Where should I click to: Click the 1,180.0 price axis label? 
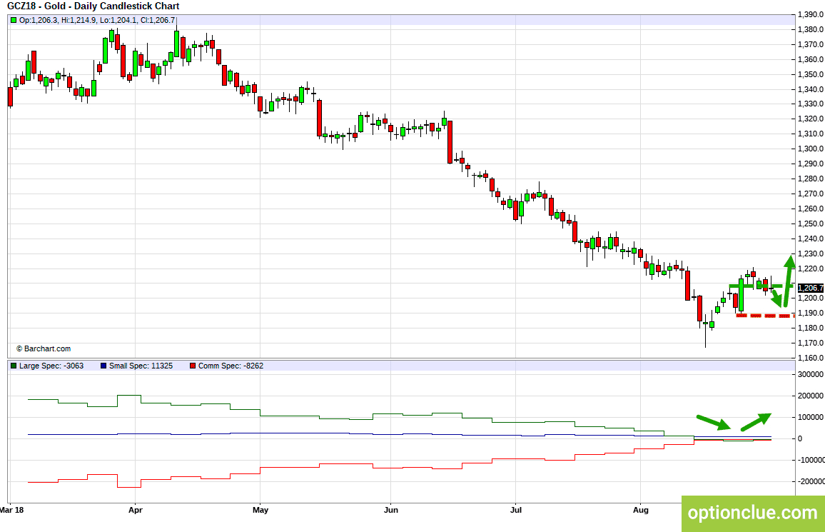click(x=811, y=328)
